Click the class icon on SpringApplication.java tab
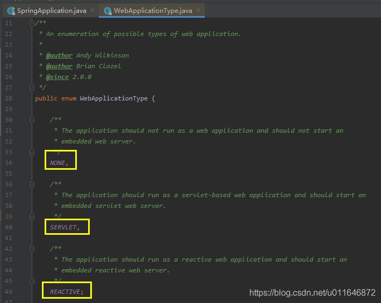 pyautogui.click(x=11, y=11)
